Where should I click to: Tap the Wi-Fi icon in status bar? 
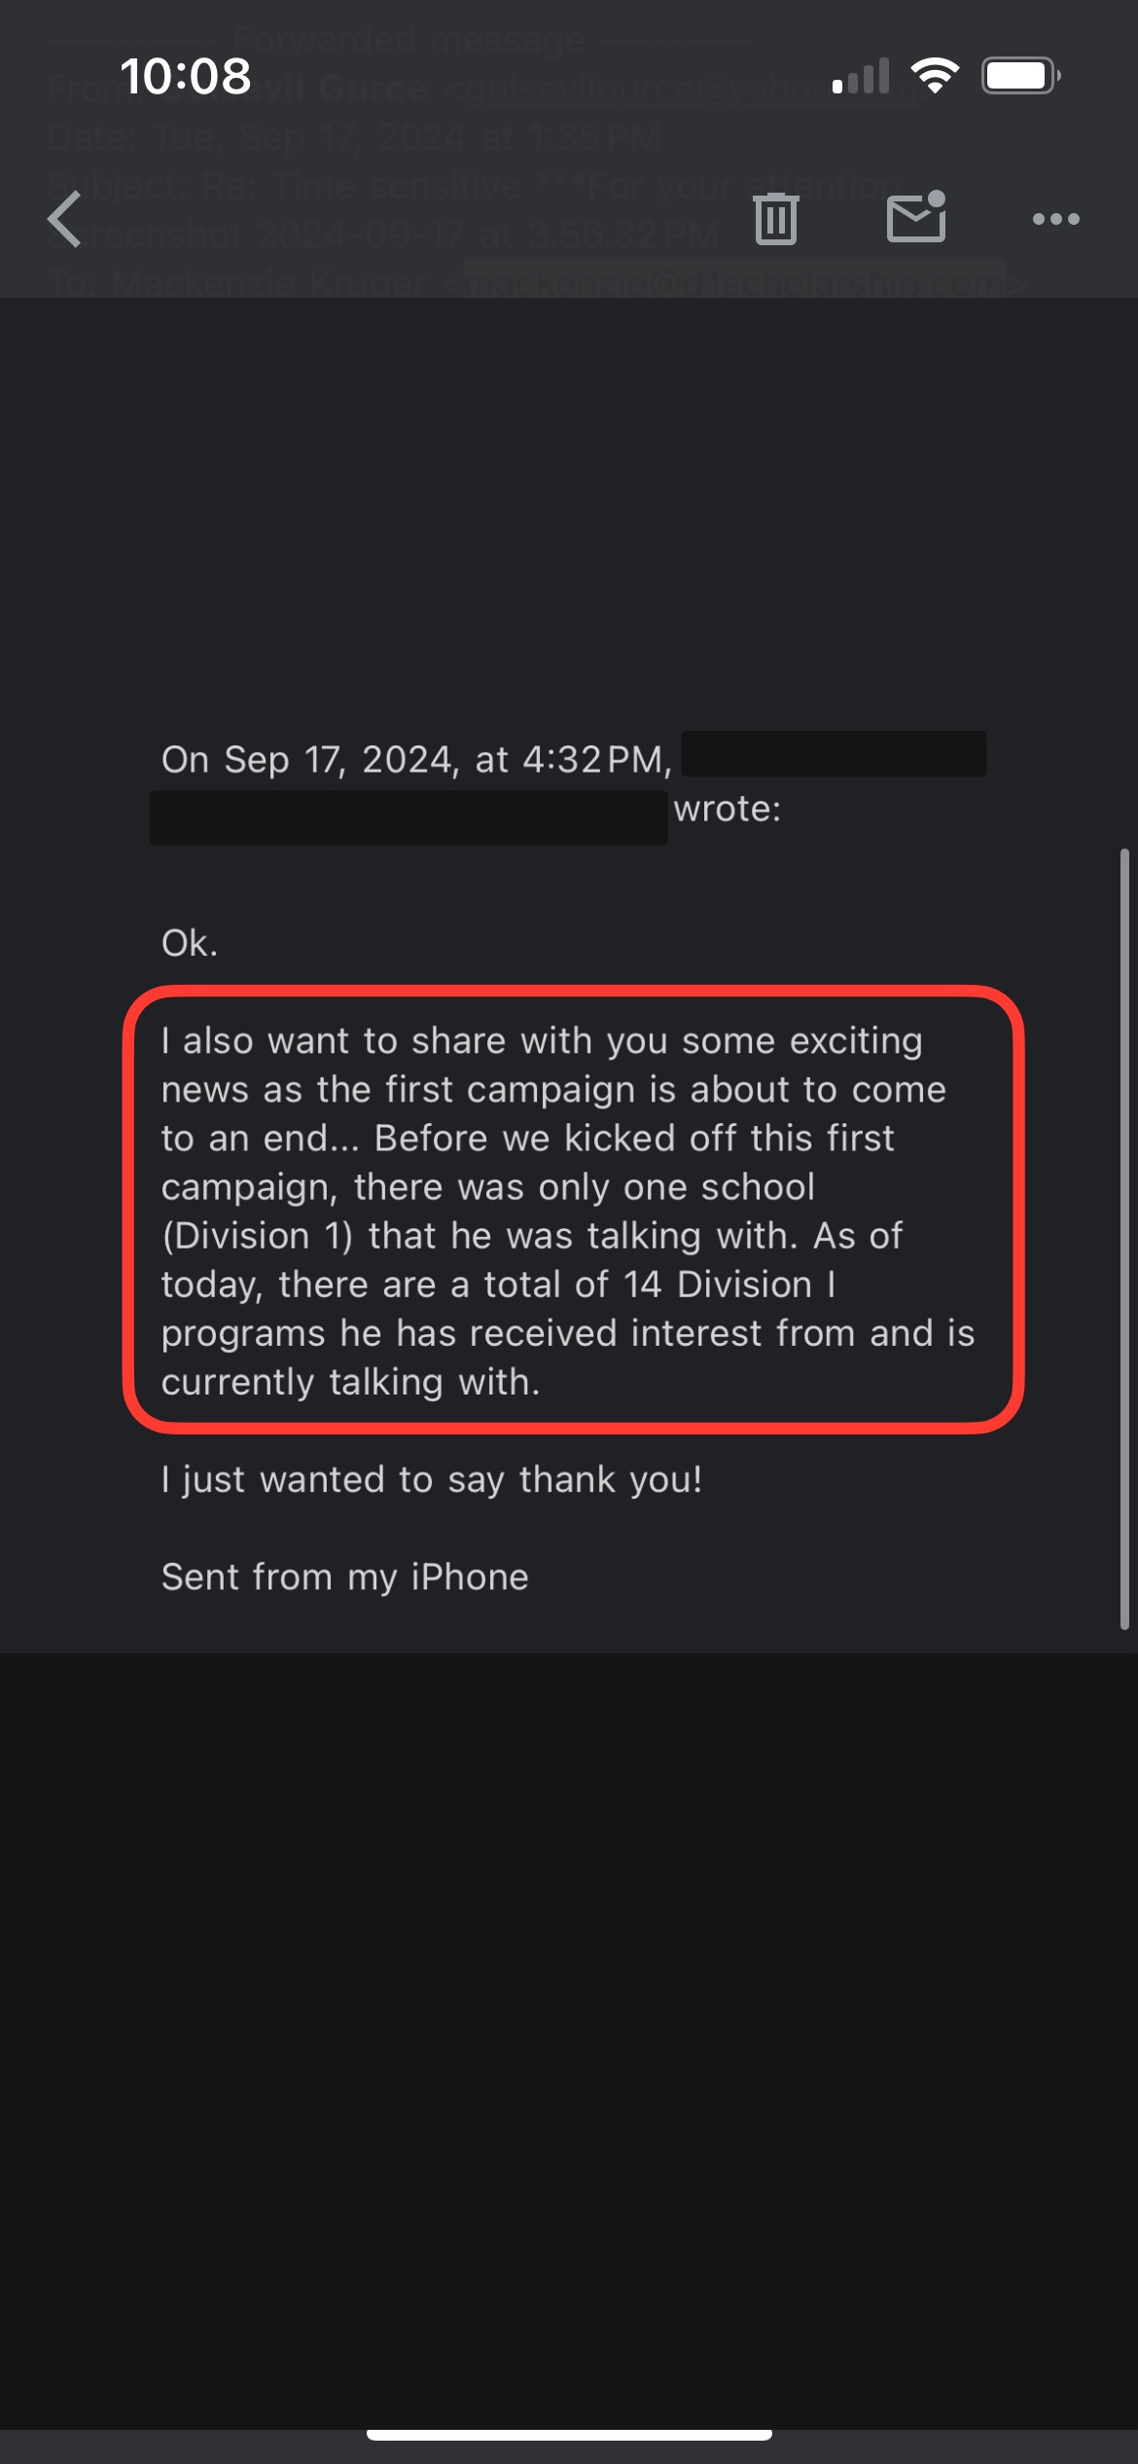tap(935, 76)
